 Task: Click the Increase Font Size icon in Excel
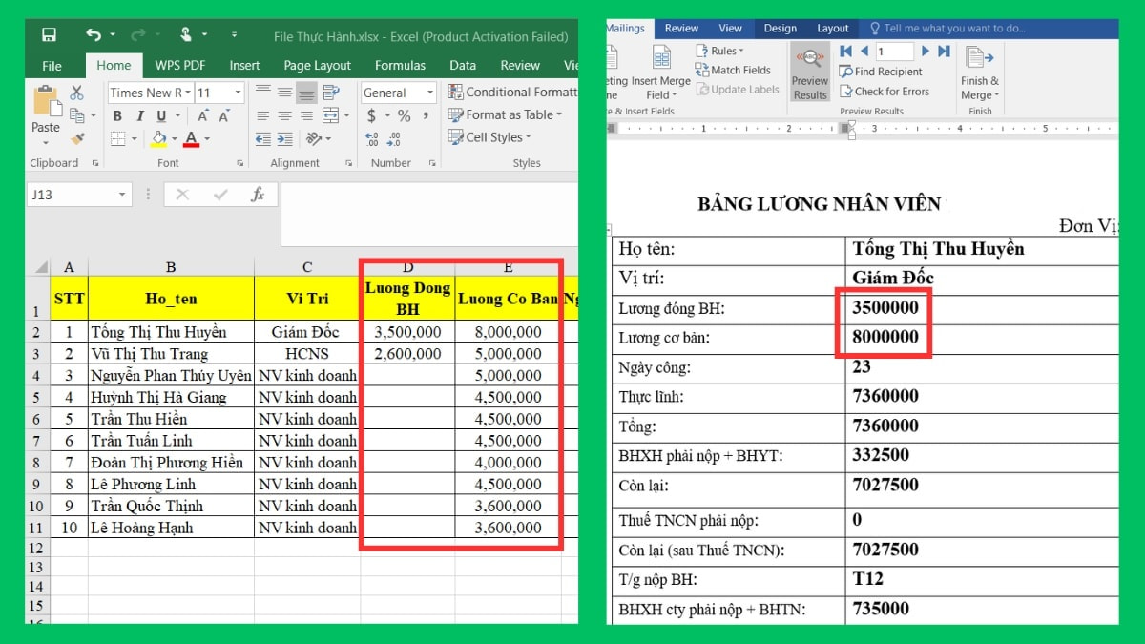tap(202, 114)
